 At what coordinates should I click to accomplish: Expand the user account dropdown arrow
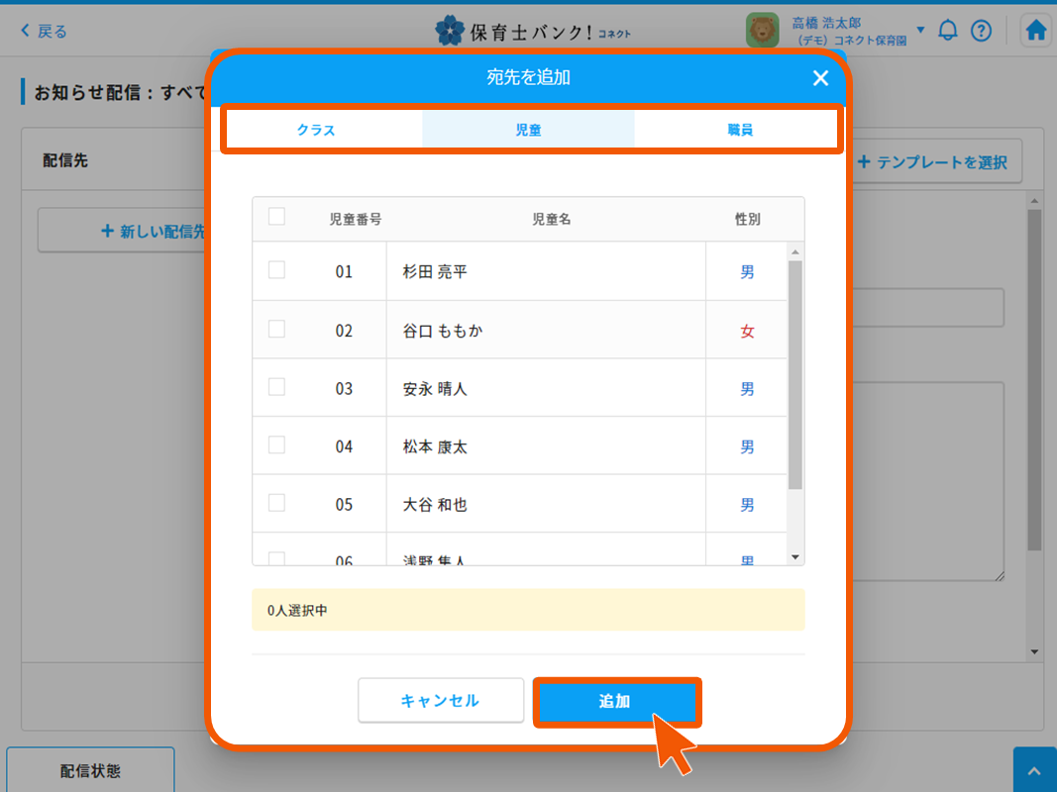tap(920, 30)
